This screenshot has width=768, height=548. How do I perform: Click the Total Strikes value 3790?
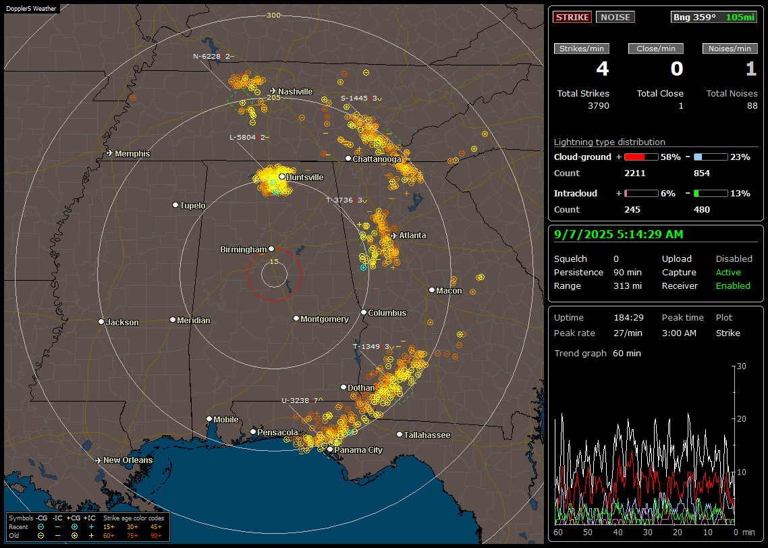pos(599,106)
